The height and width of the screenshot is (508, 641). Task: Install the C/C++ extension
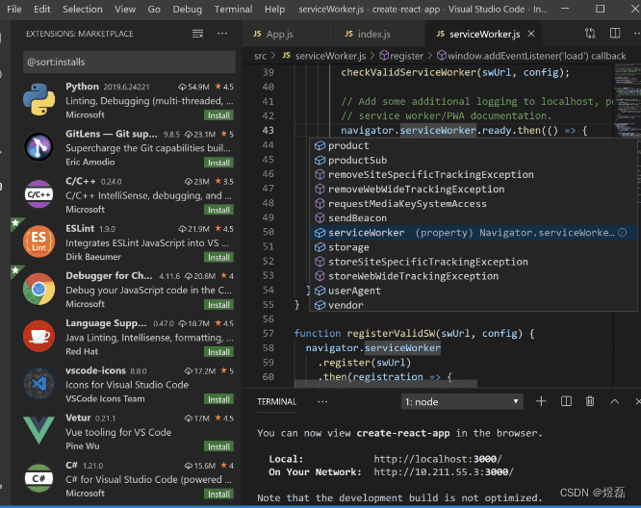[x=218, y=210]
